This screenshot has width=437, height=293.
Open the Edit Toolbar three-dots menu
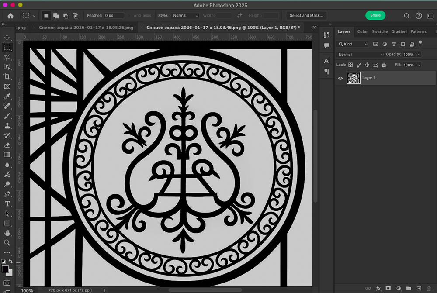[x=7, y=252]
